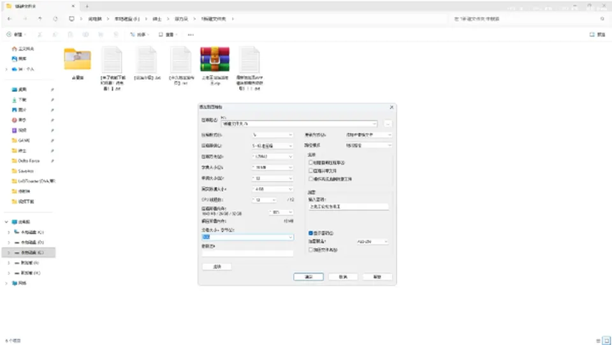Click the Share icon in Explorer toolbar

point(101,34)
